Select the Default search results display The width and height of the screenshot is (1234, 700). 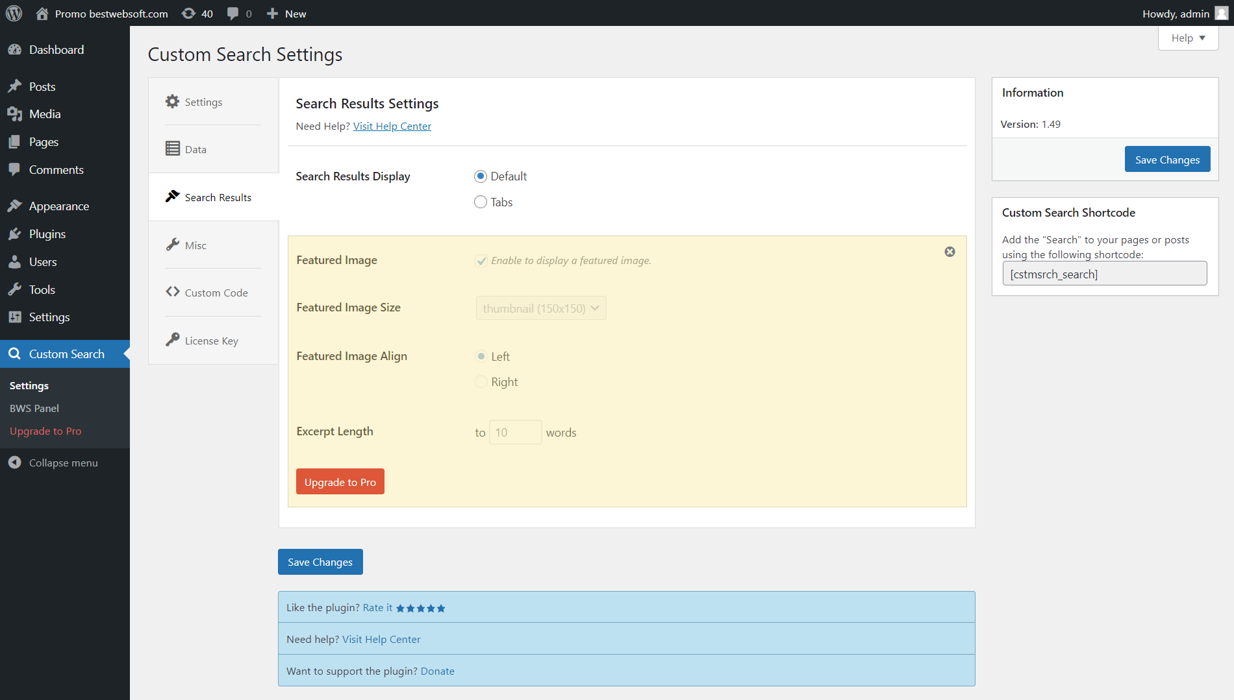pyautogui.click(x=481, y=176)
